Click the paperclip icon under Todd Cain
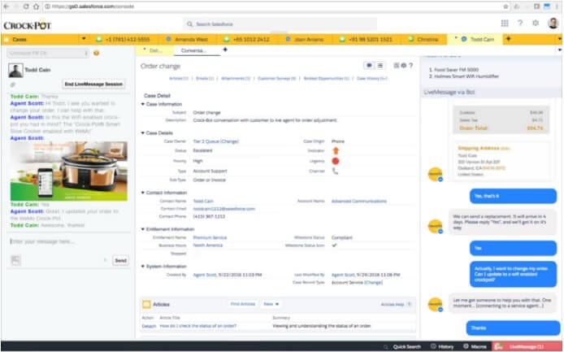564x352 pixels. coord(12,85)
